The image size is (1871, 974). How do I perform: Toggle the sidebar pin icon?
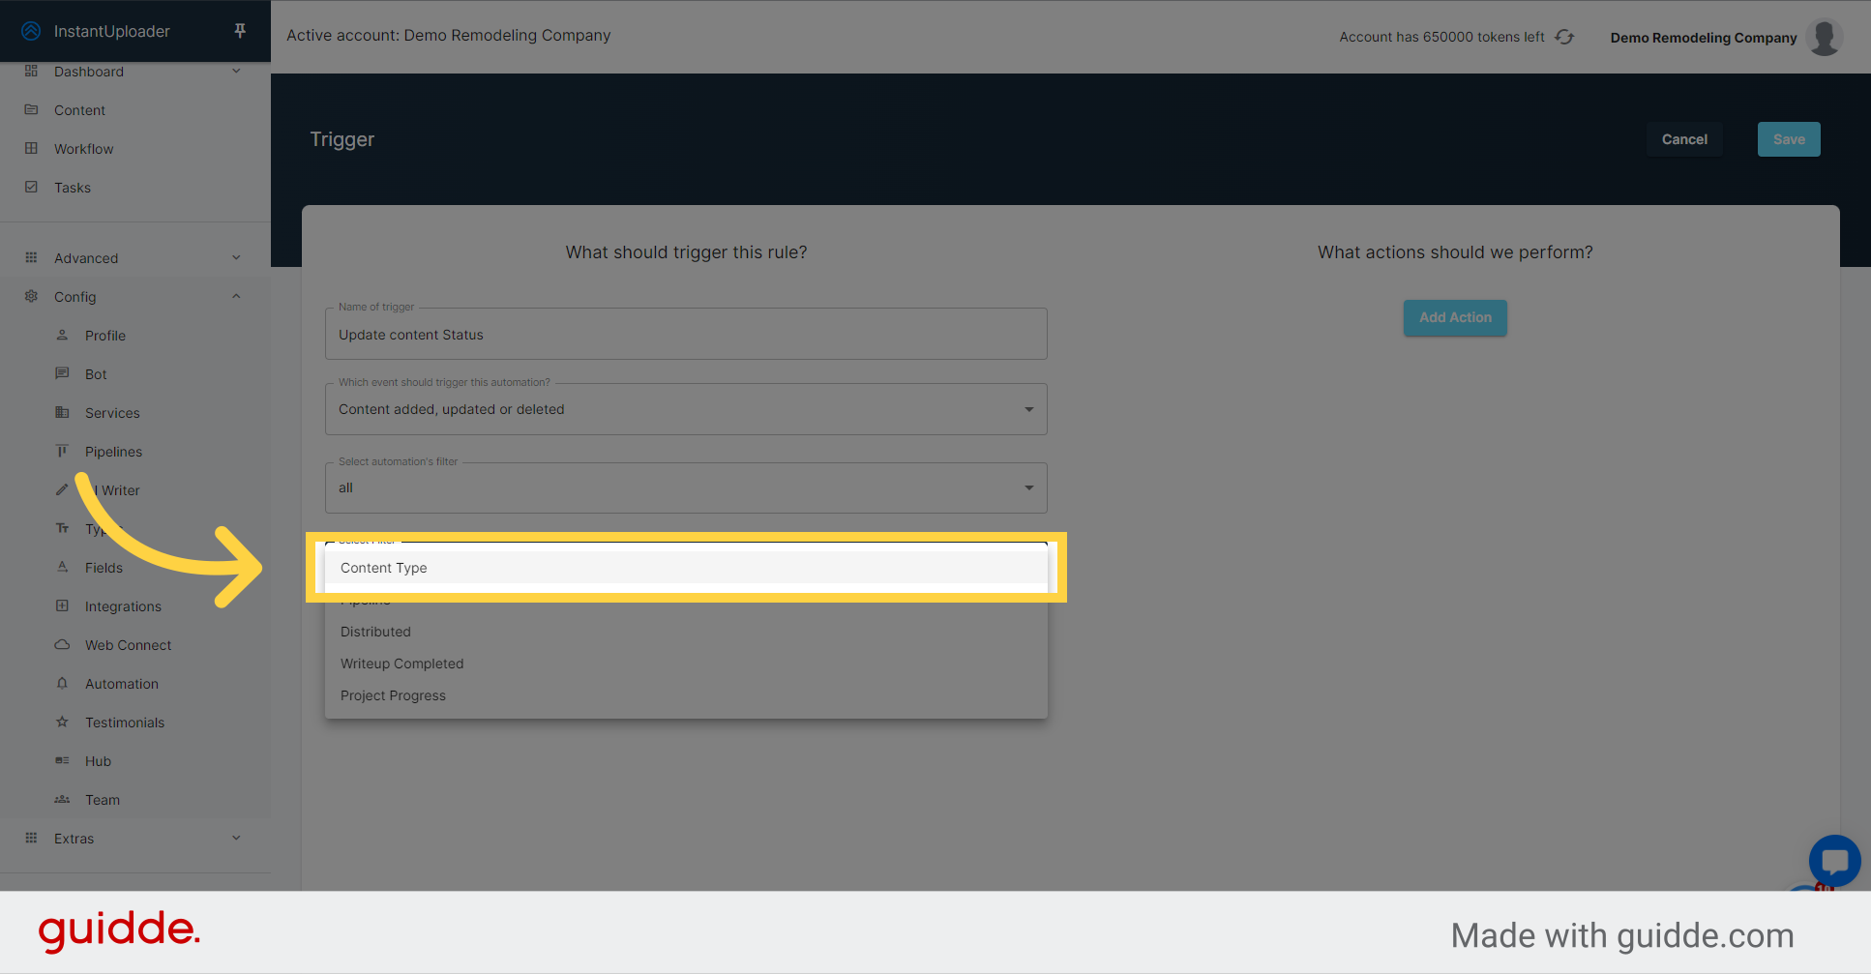(x=239, y=30)
